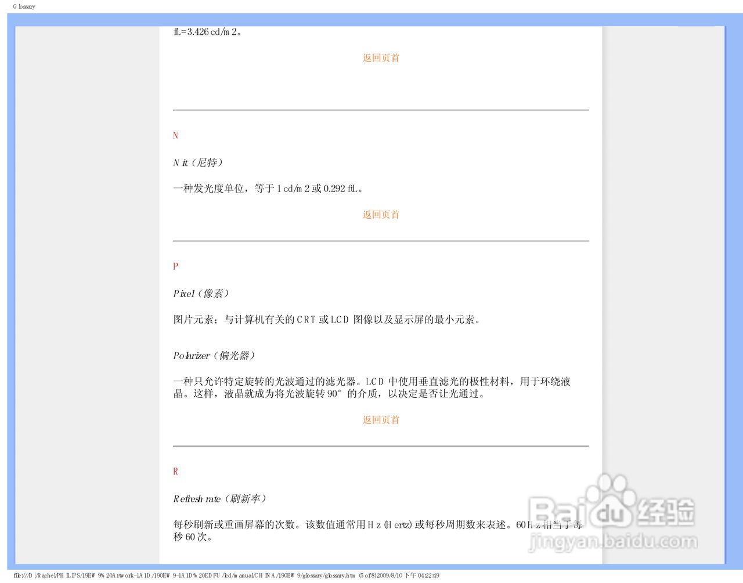Image resolution: width=743 pixels, height=583 pixels.
Task: Click the 'Glossary' page header title
Action: 24,6
